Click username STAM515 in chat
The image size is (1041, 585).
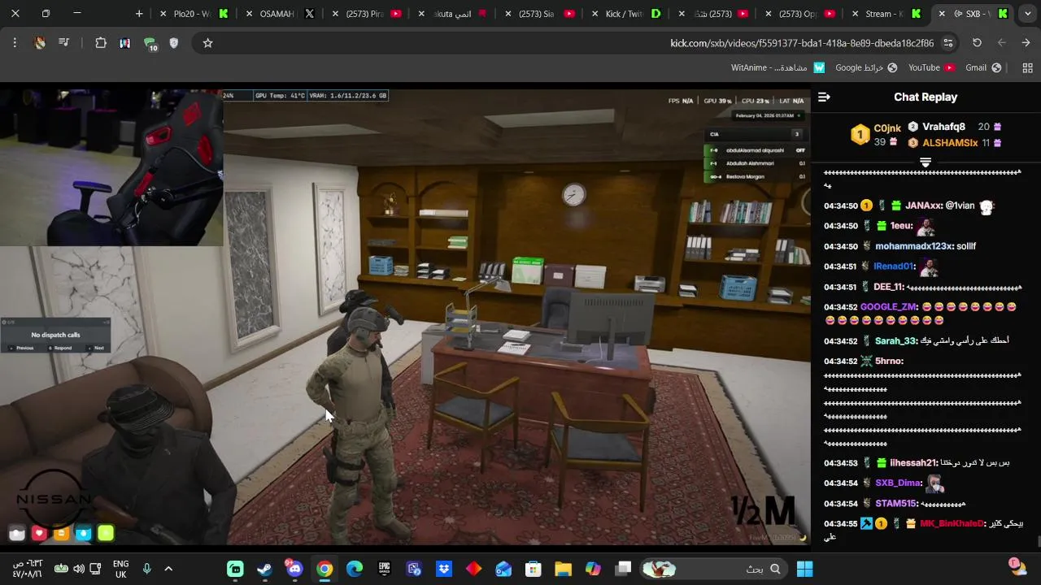(x=896, y=504)
